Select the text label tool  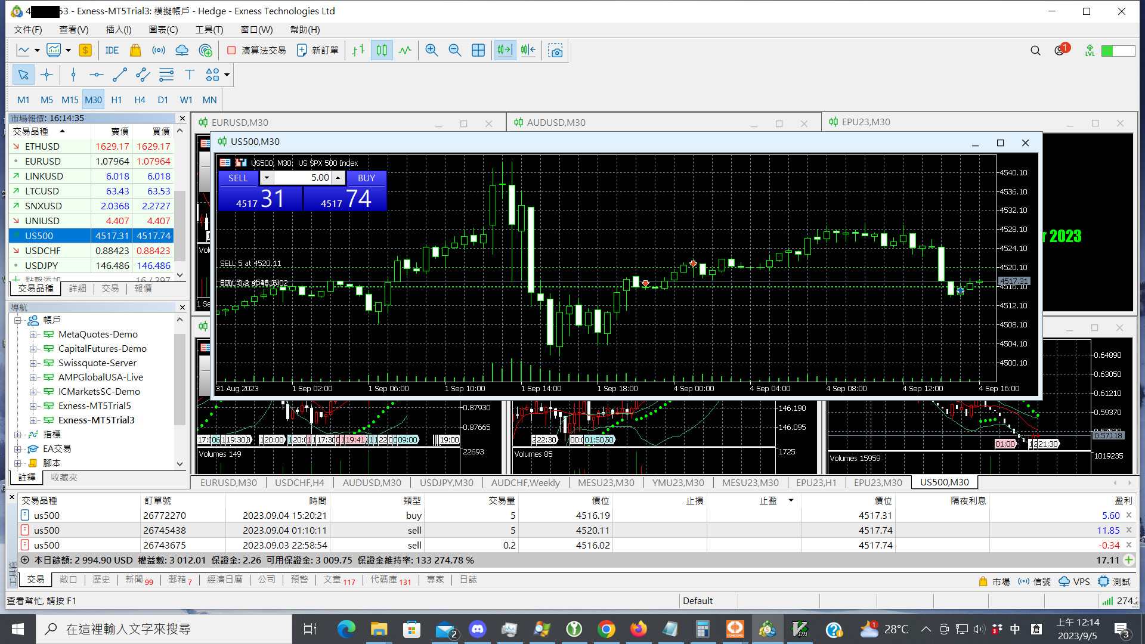[x=190, y=75]
